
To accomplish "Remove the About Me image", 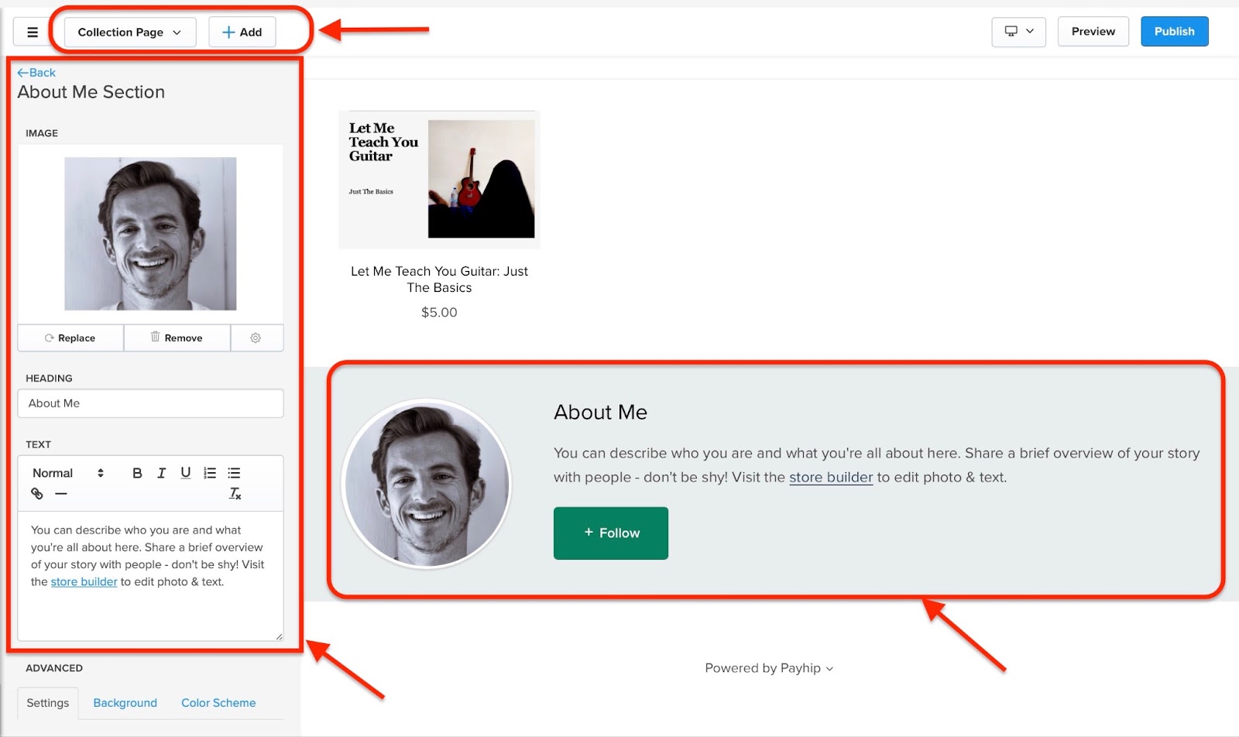I will 177,338.
